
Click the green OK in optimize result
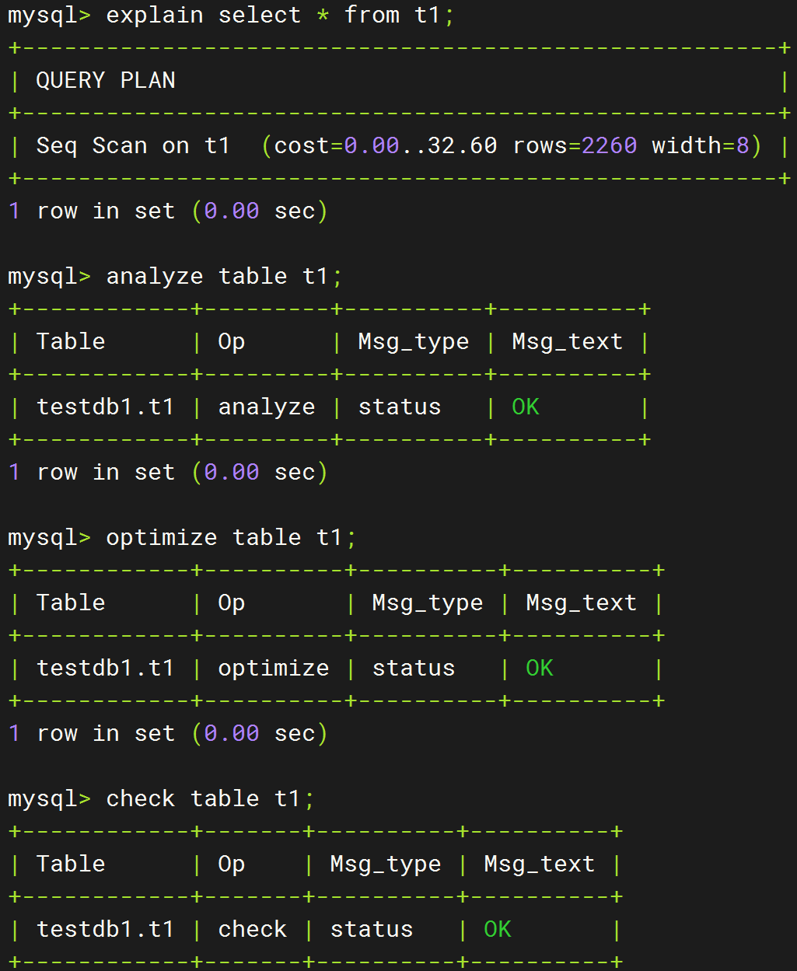pos(540,668)
